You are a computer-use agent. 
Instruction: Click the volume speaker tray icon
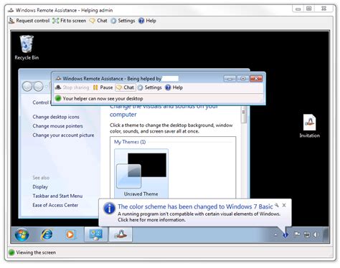point(316,235)
